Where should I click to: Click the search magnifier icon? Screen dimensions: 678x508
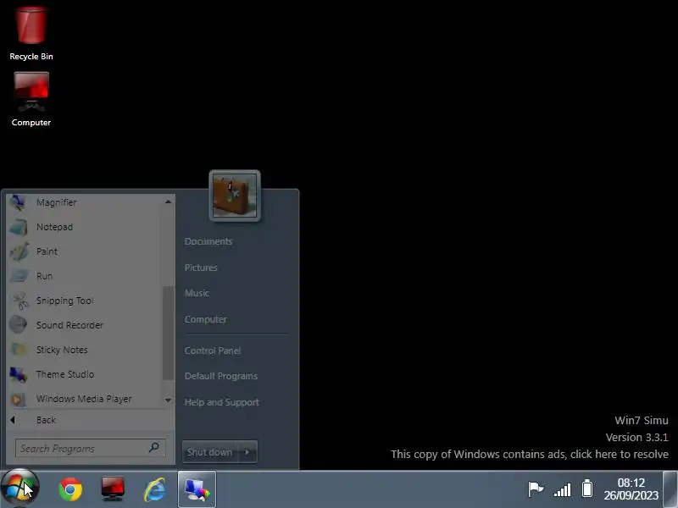[x=154, y=448]
